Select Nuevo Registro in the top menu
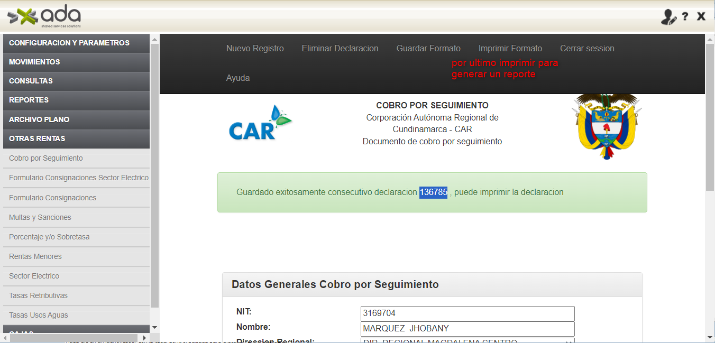The height and width of the screenshot is (343, 715). (x=255, y=48)
